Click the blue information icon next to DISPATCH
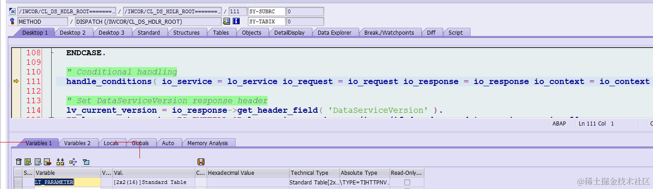Screen dimensions: 653x189 [236, 21]
